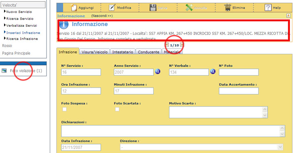Click the Annulla green X icon

[189, 7]
